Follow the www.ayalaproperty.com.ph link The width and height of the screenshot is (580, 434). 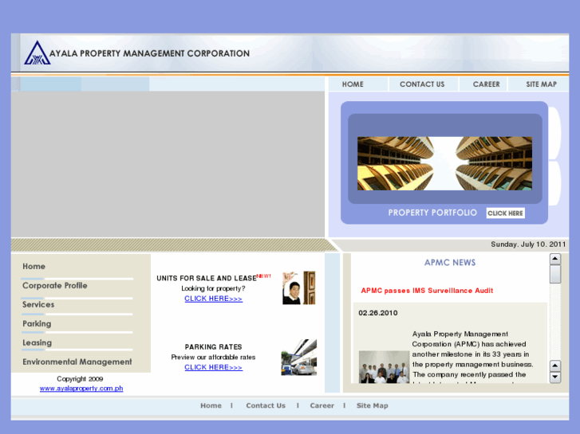[x=81, y=388]
